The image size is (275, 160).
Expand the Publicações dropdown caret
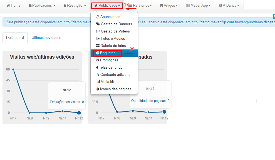point(54,6)
